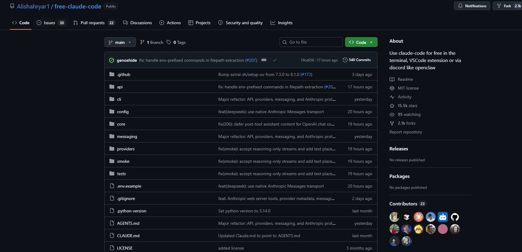Click the MIT license scale icon
522x252 pixels.
pos(392,88)
